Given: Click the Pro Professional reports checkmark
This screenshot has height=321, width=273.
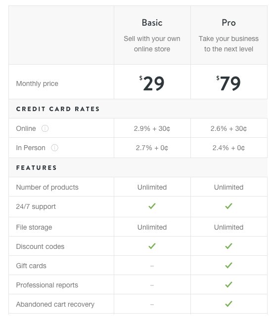Looking at the screenshot, I should tap(228, 284).
